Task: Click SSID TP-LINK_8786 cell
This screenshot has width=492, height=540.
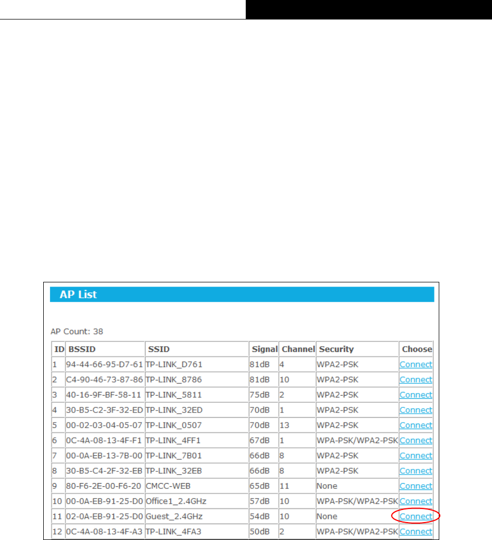Action: (x=197, y=379)
